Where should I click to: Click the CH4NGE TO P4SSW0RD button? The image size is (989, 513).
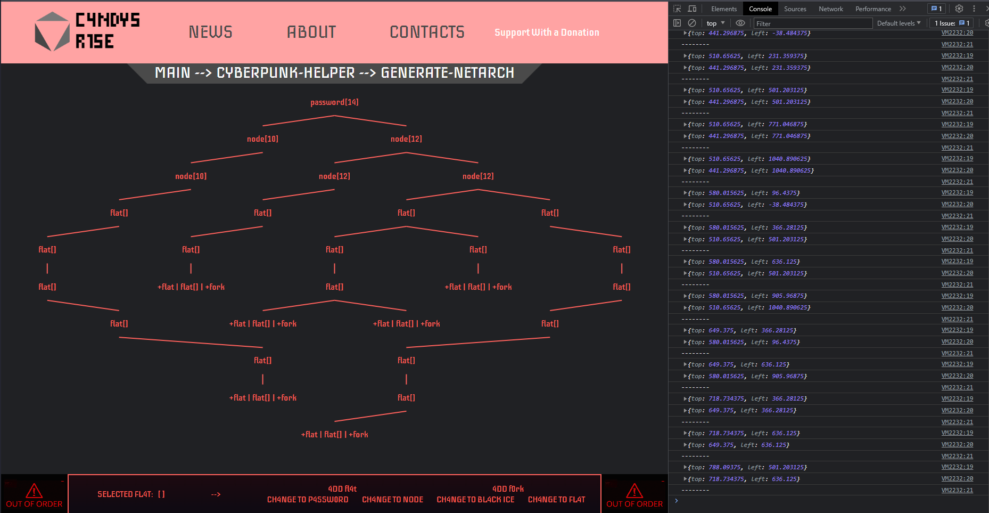click(x=308, y=500)
